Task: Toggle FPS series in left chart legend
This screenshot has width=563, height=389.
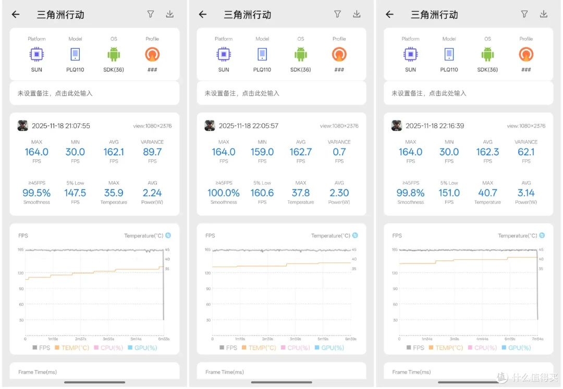Action: 41,348
